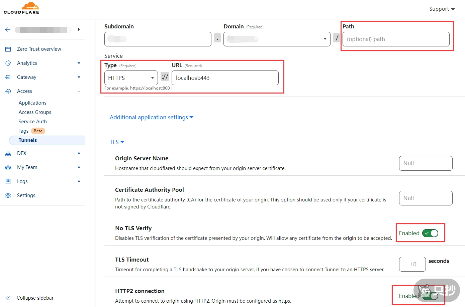Screen dimensions: 465x307
Task: Click the Cloudflare logo
Action: [21, 8]
